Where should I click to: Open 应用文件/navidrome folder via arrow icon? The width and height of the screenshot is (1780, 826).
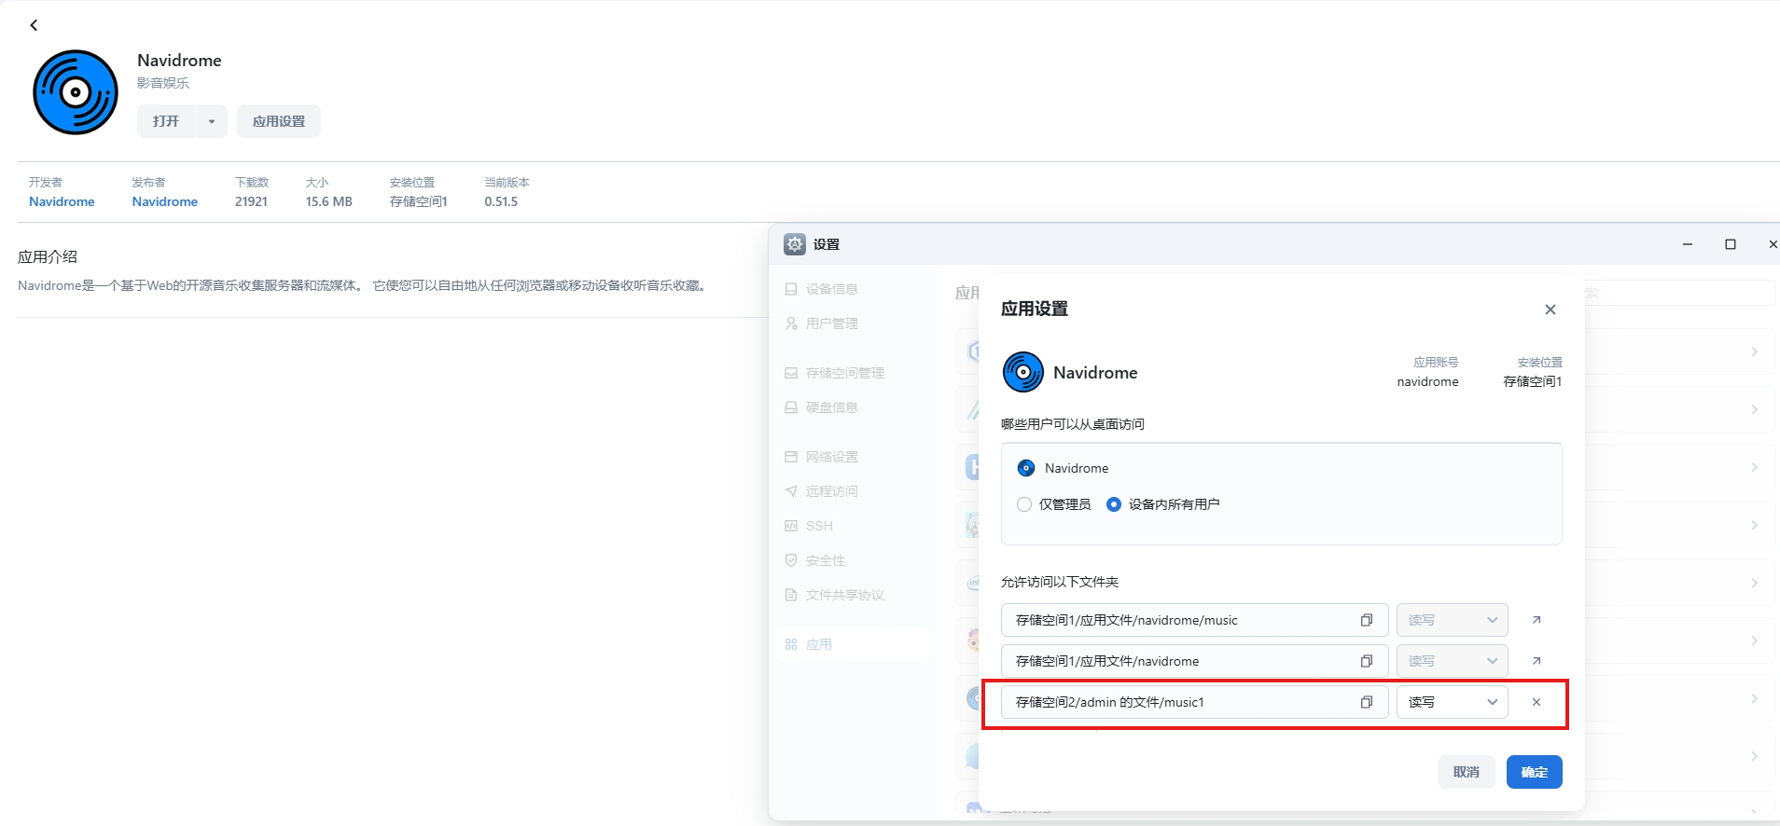tap(1537, 661)
